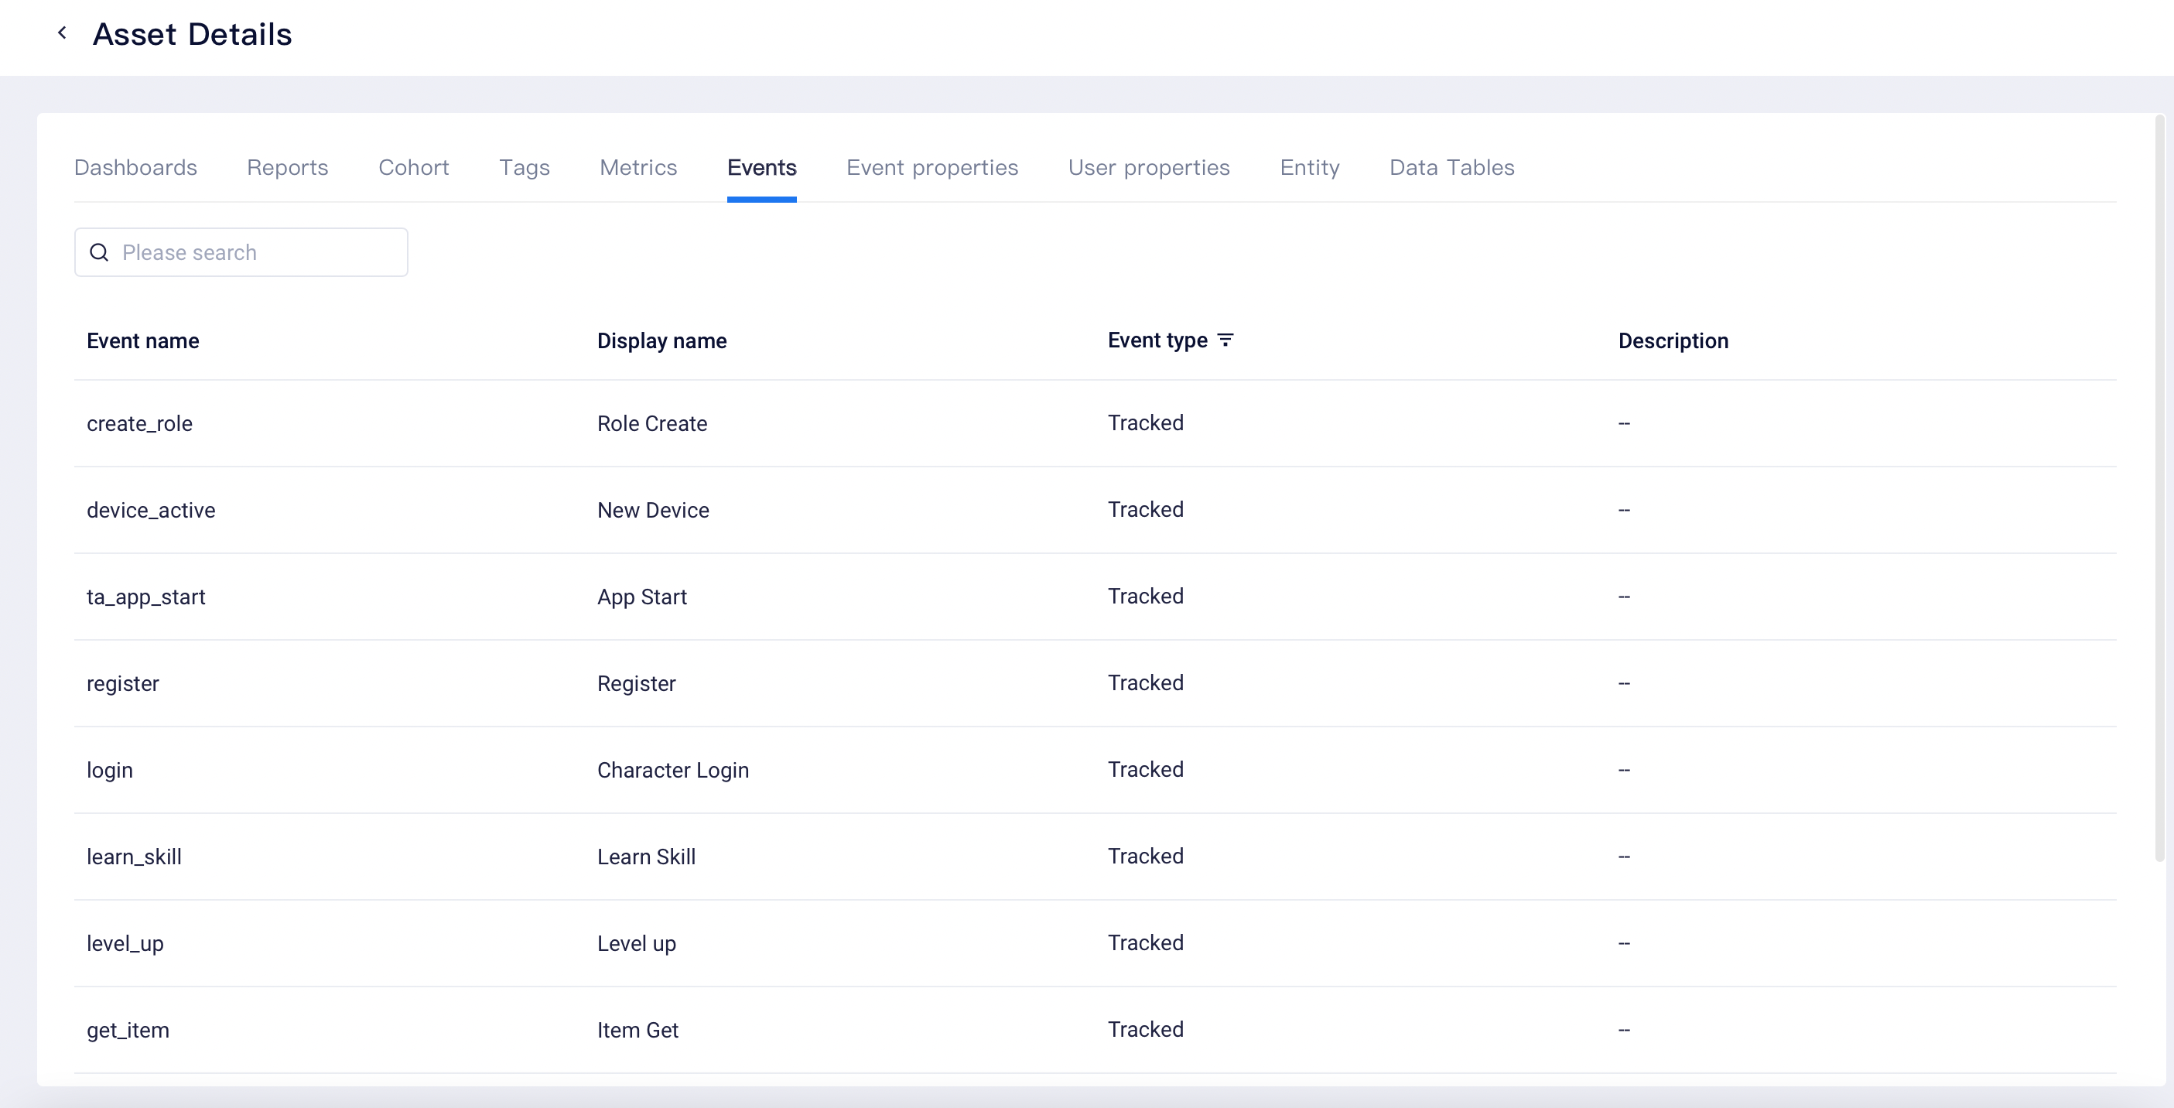
Task: Click Tracked in the login row
Action: (1146, 770)
